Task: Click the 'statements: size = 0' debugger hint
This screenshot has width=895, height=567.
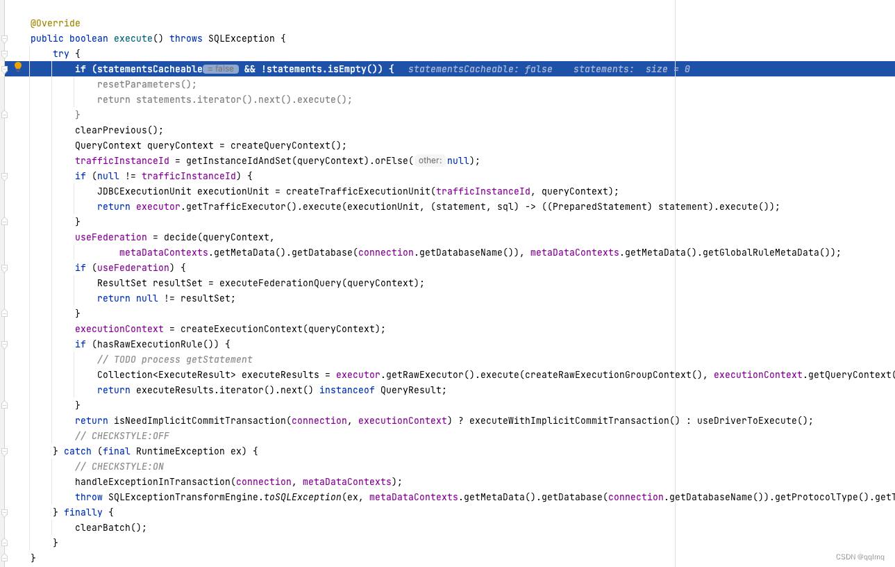Action: point(632,69)
